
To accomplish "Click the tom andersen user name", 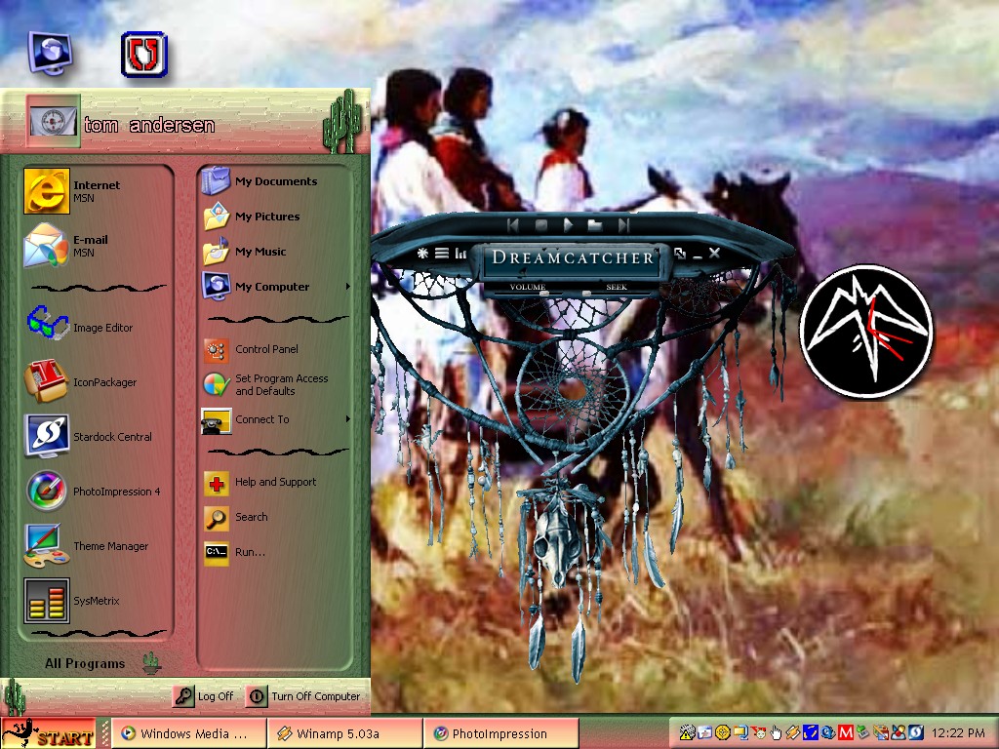I will tap(149, 125).
